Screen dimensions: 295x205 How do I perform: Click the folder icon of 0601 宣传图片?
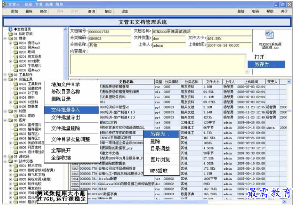click(16, 125)
